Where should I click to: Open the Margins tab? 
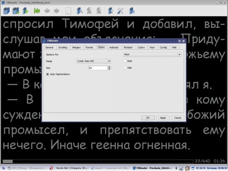[76, 47]
